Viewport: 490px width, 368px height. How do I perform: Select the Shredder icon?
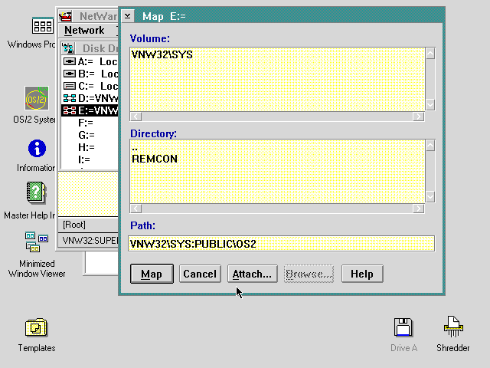(453, 327)
